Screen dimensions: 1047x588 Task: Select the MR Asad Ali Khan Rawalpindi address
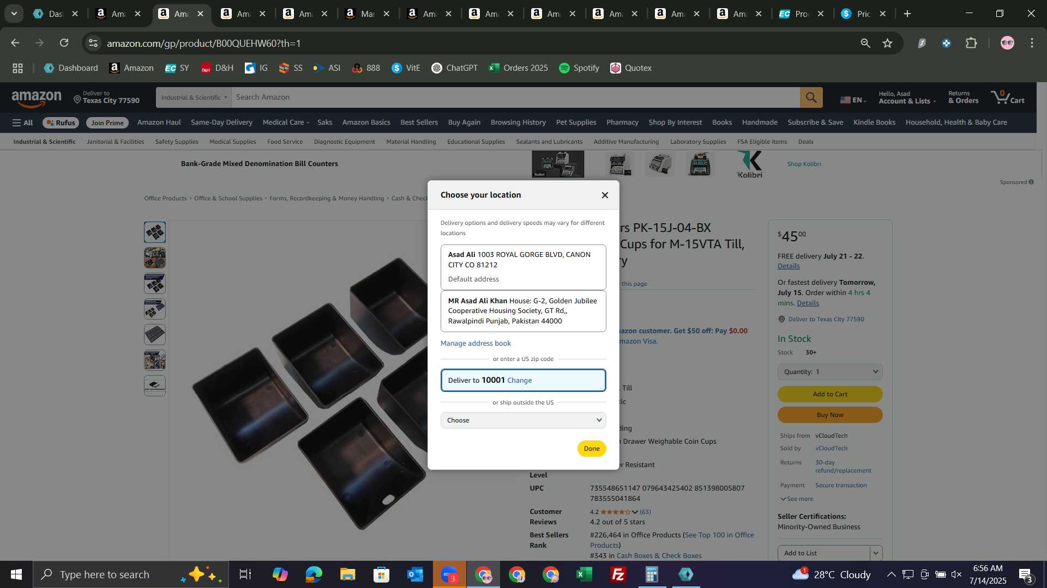(x=523, y=311)
